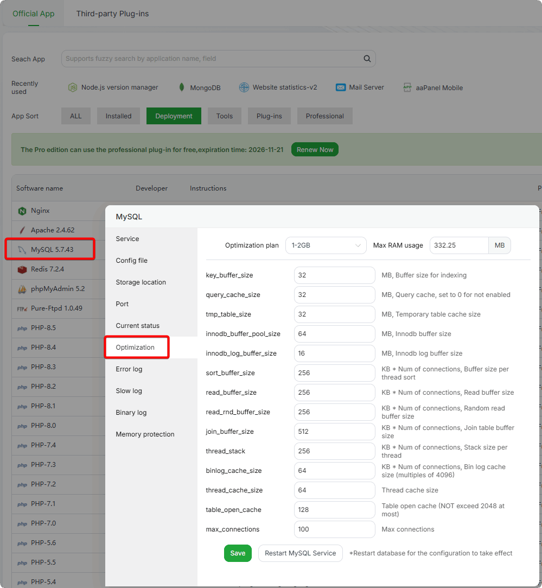Image resolution: width=542 pixels, height=588 pixels.
Task: Click the PHP-8.0 php icon
Action: (x=22, y=426)
